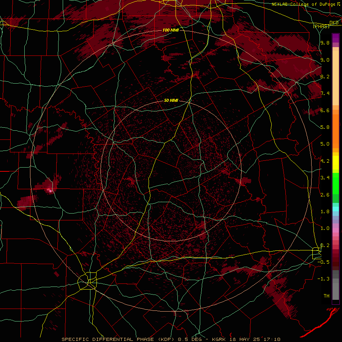The image size is (342, 342).
Task: Click the 8.2 scale value
Action: tap(325, 76)
